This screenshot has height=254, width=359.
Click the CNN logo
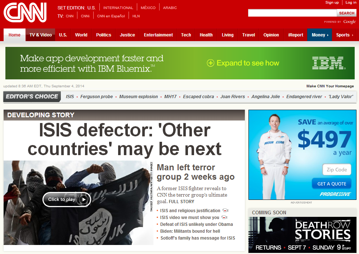tap(25, 13)
